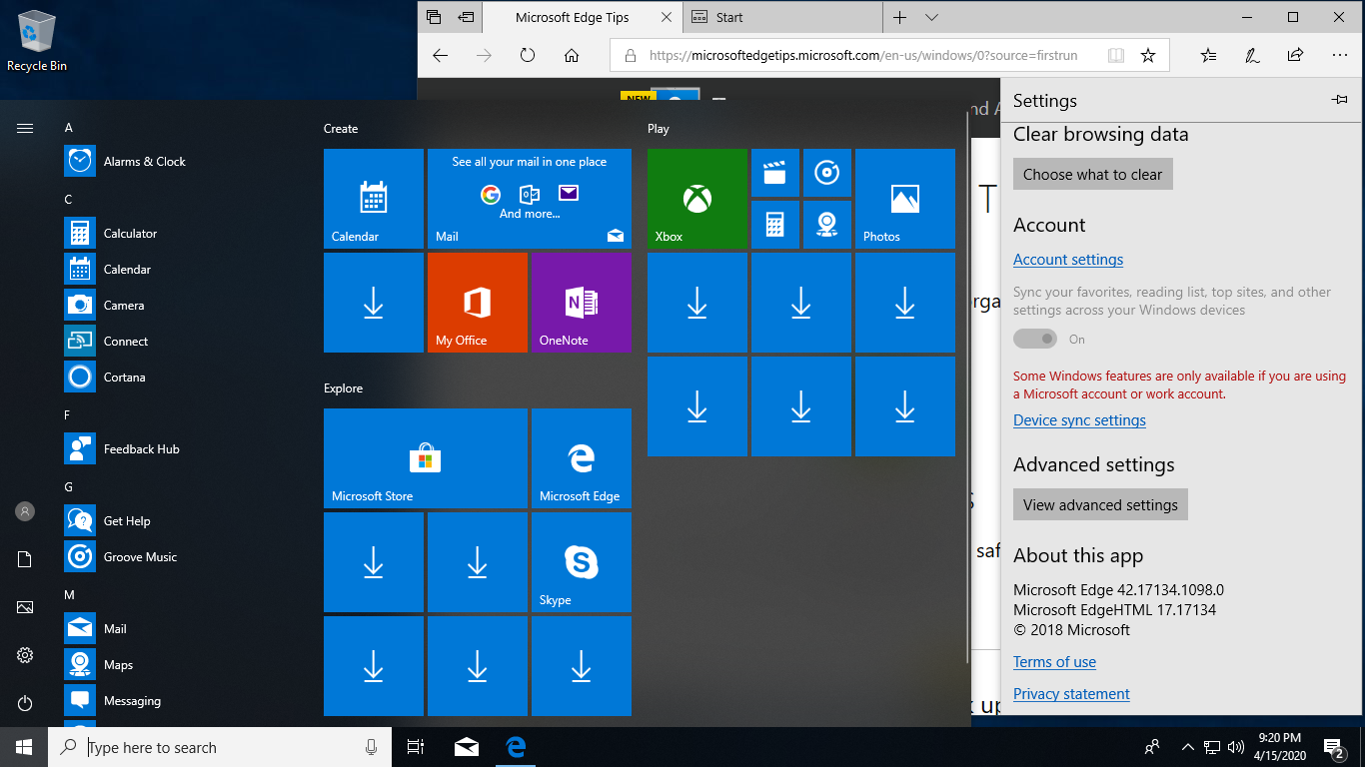Add notes with pen icon

click(1252, 56)
